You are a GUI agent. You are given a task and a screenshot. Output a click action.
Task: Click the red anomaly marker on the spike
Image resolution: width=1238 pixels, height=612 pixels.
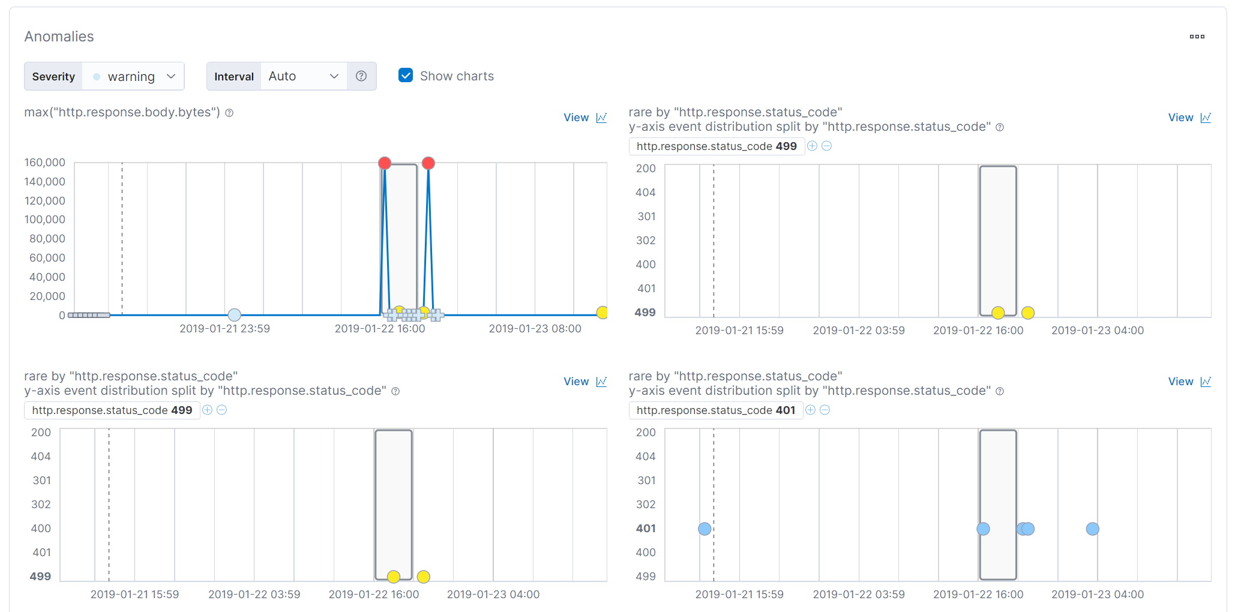pos(385,163)
